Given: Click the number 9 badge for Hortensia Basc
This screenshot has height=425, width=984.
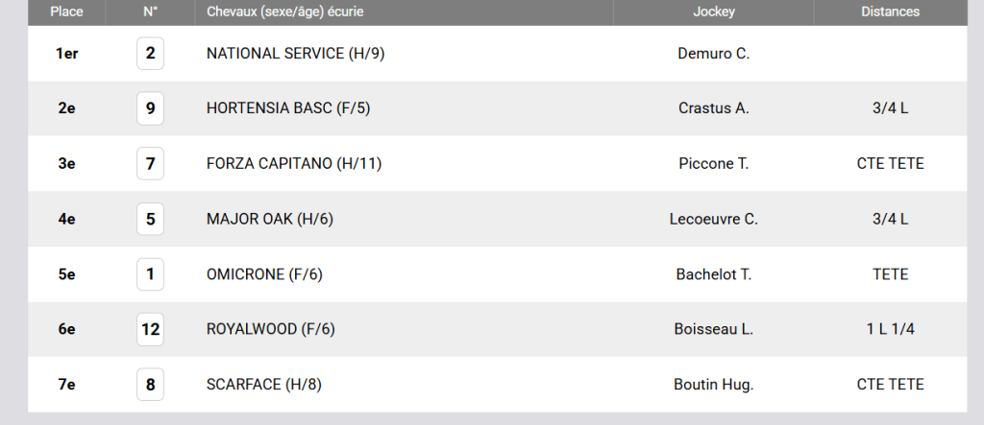Looking at the screenshot, I should click(x=150, y=108).
